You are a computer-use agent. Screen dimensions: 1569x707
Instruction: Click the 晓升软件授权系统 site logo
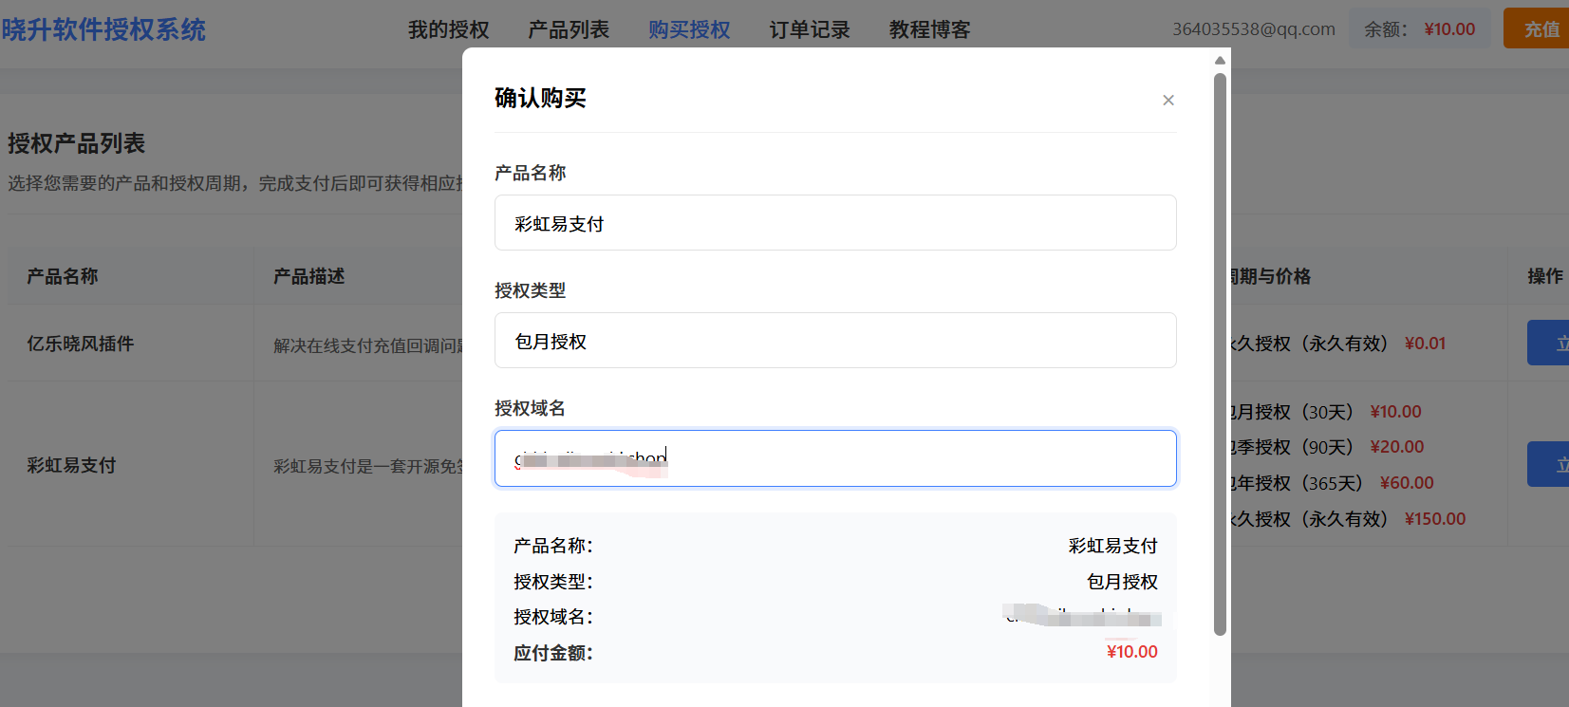104,30
